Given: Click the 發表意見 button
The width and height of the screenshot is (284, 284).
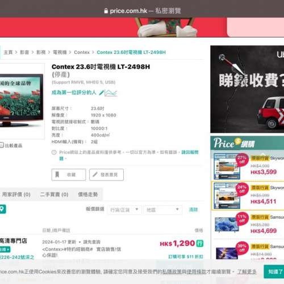Looking at the screenshot, I should tap(106, 174).
